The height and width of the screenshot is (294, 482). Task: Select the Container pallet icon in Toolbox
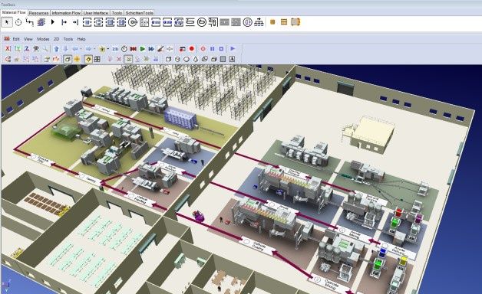pyautogui.click(x=284, y=22)
